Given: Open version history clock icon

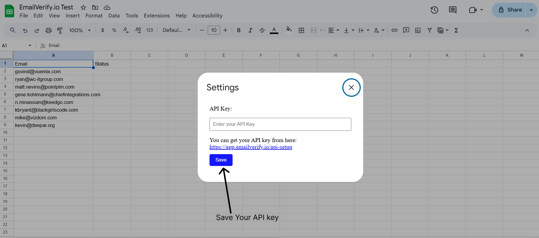Looking at the screenshot, I should (434, 10).
